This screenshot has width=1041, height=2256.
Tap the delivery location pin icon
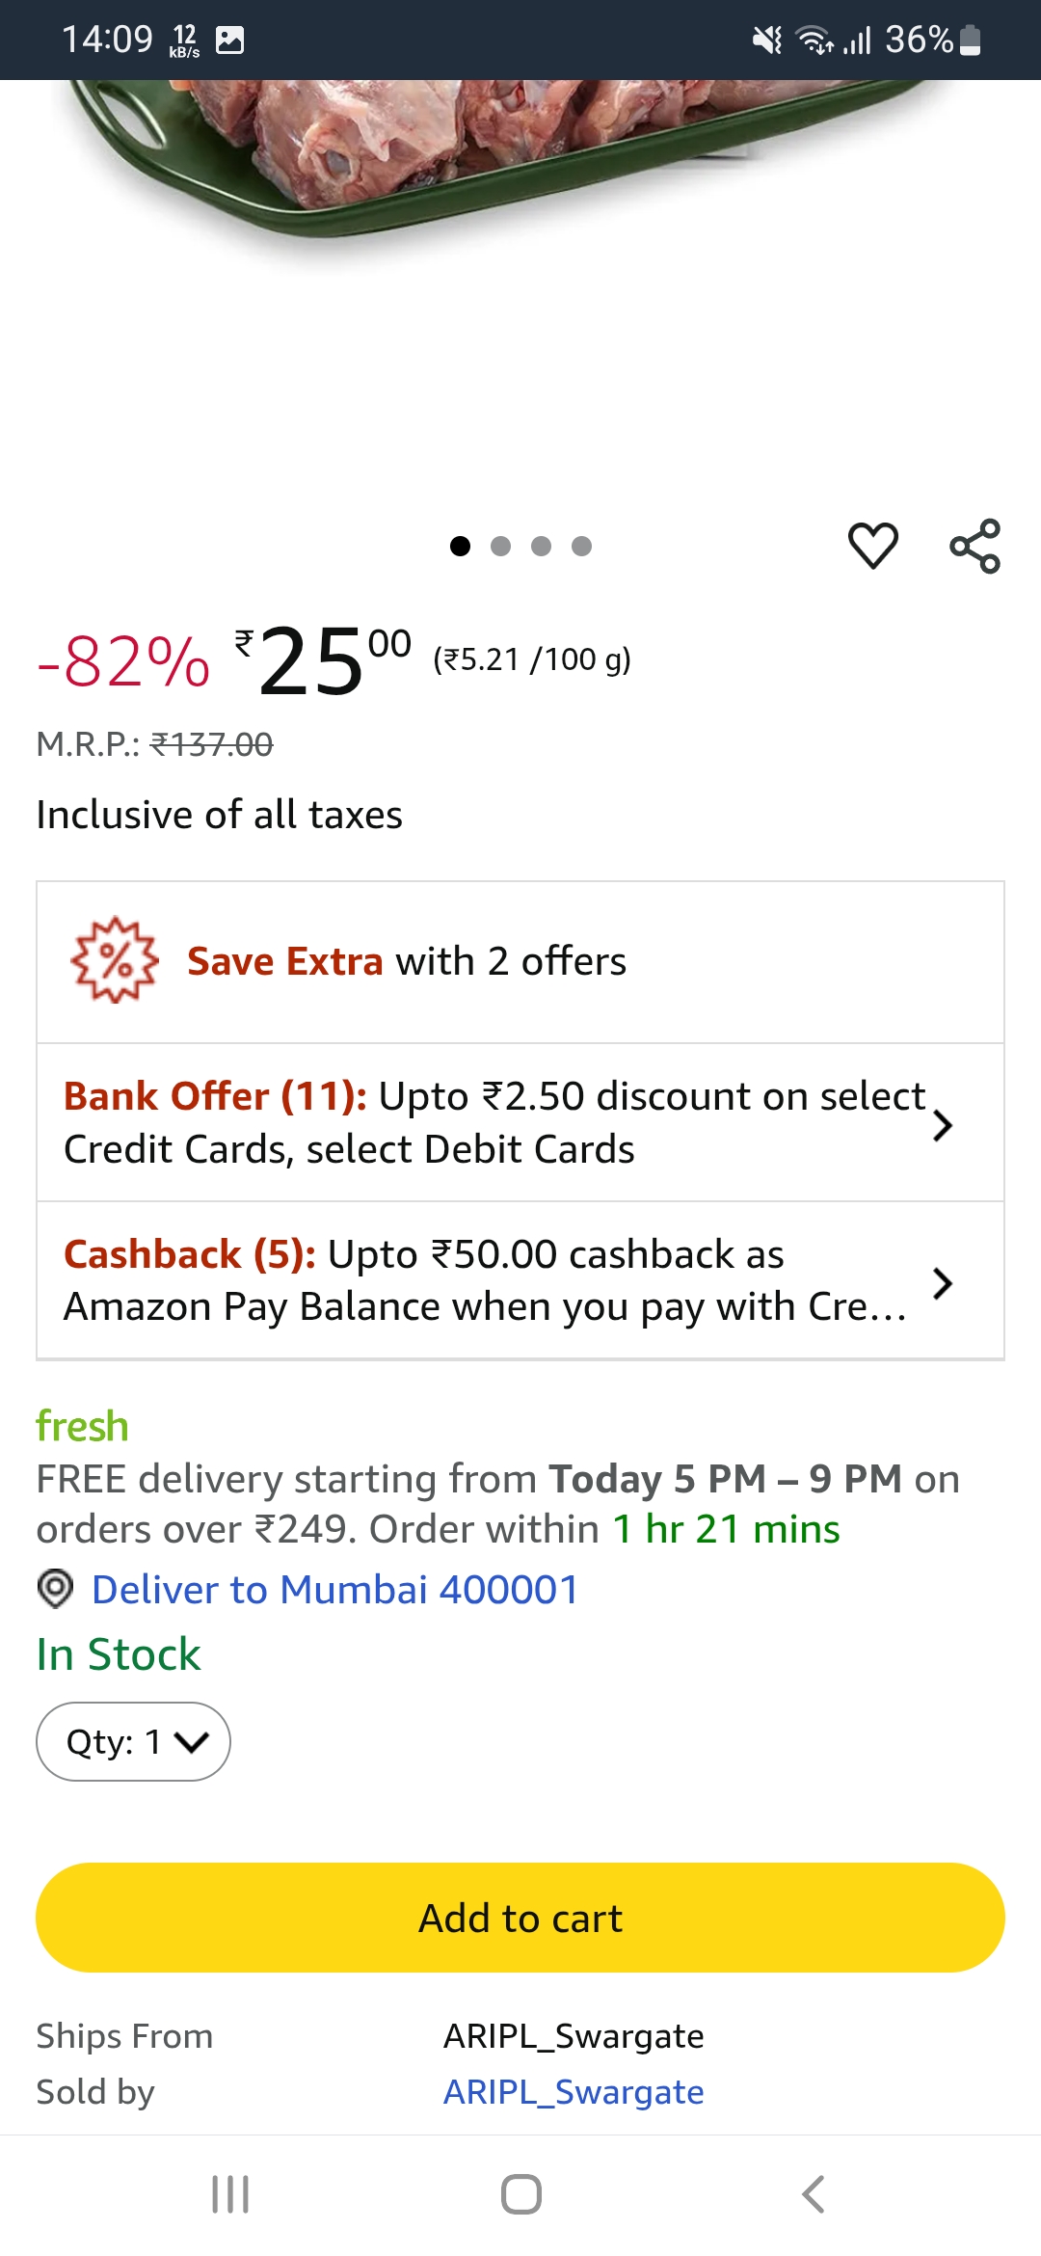(x=55, y=1589)
